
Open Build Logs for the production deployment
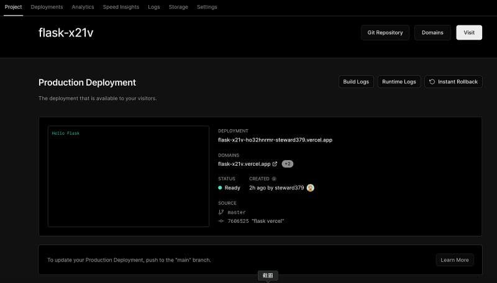click(x=356, y=82)
